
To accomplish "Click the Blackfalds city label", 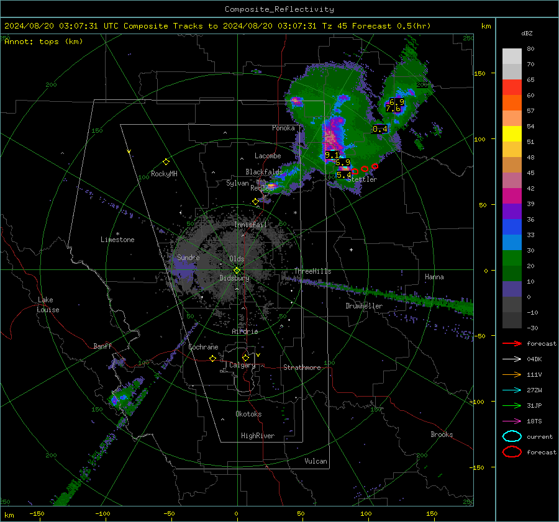I will [x=264, y=172].
